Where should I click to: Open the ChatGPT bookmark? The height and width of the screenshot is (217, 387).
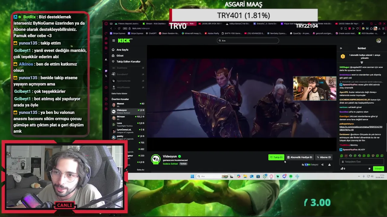151,33
